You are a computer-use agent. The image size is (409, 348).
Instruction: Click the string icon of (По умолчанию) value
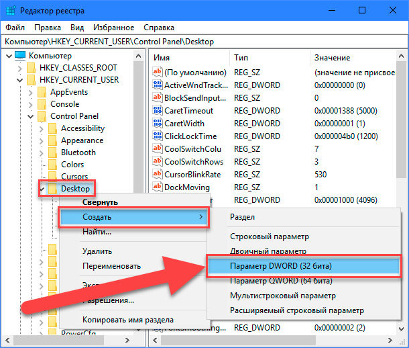click(158, 72)
